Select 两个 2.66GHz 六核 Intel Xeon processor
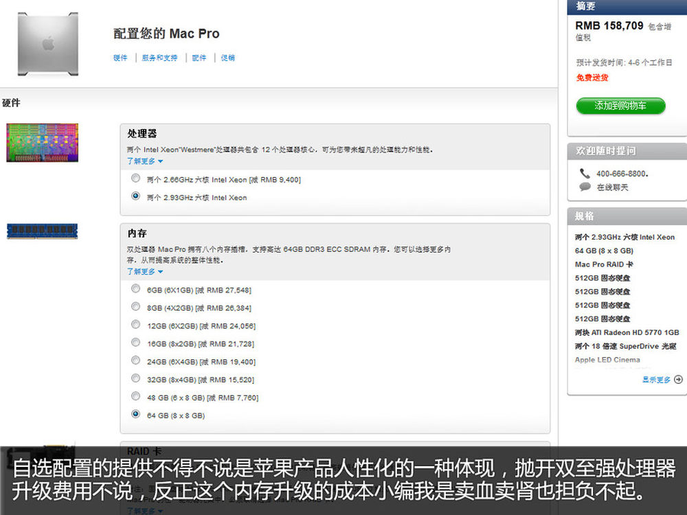Viewport: 687px width, 515px height. [x=136, y=179]
